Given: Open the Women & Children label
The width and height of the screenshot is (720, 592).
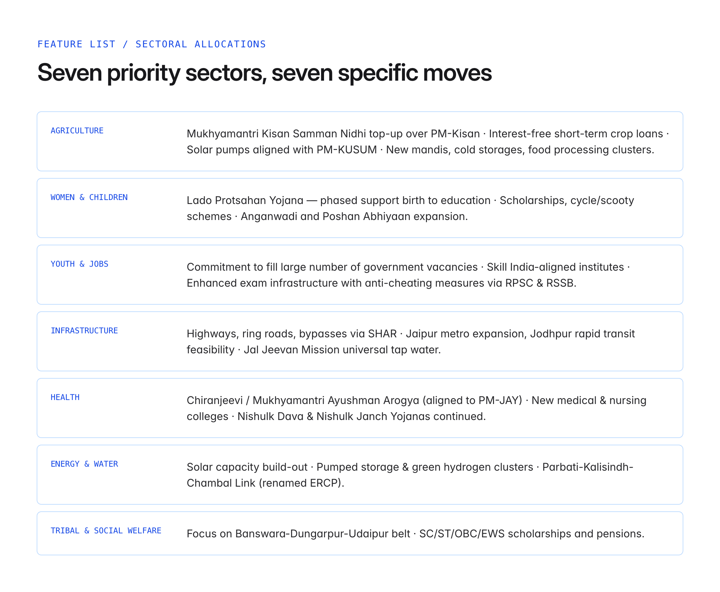Looking at the screenshot, I should 89,197.
